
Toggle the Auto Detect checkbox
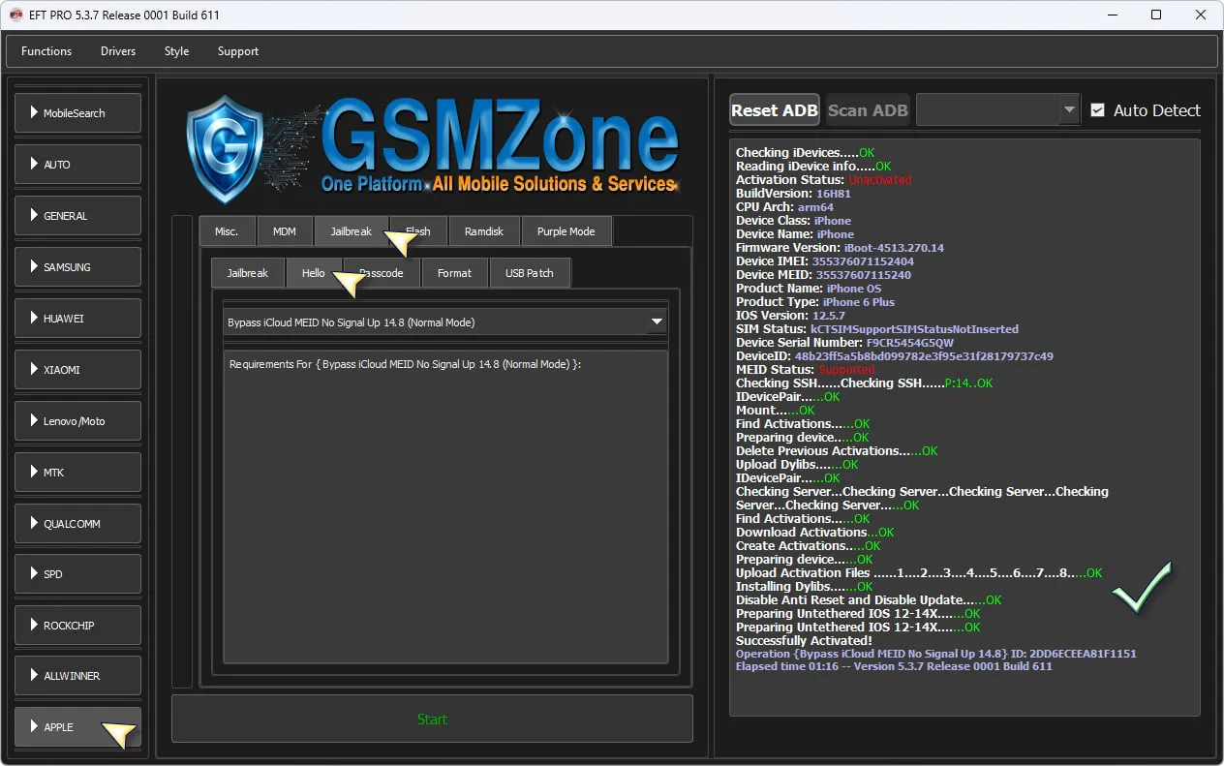(1097, 110)
